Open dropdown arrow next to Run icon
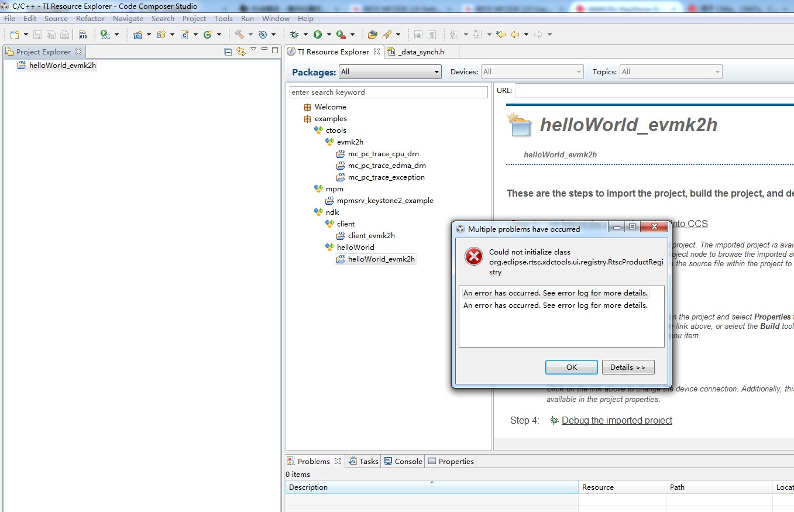 328,35
